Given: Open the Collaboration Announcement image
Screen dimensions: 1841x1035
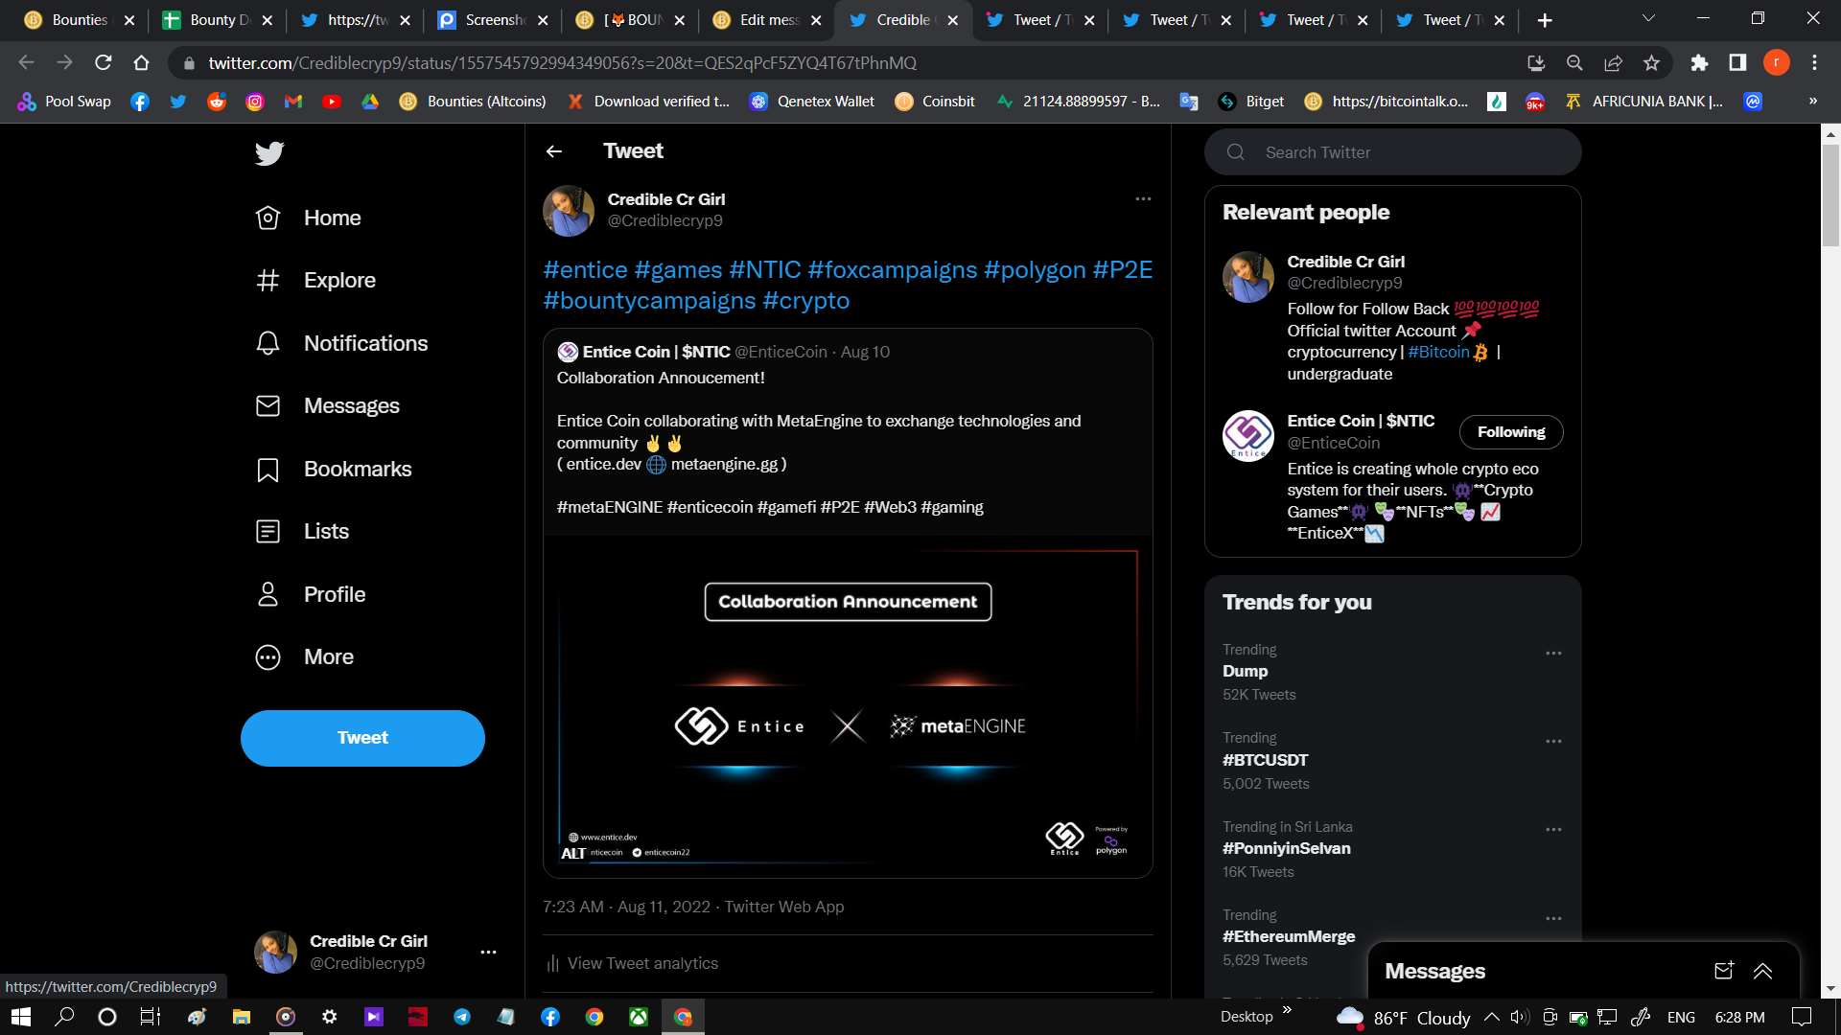Looking at the screenshot, I should click(x=848, y=706).
